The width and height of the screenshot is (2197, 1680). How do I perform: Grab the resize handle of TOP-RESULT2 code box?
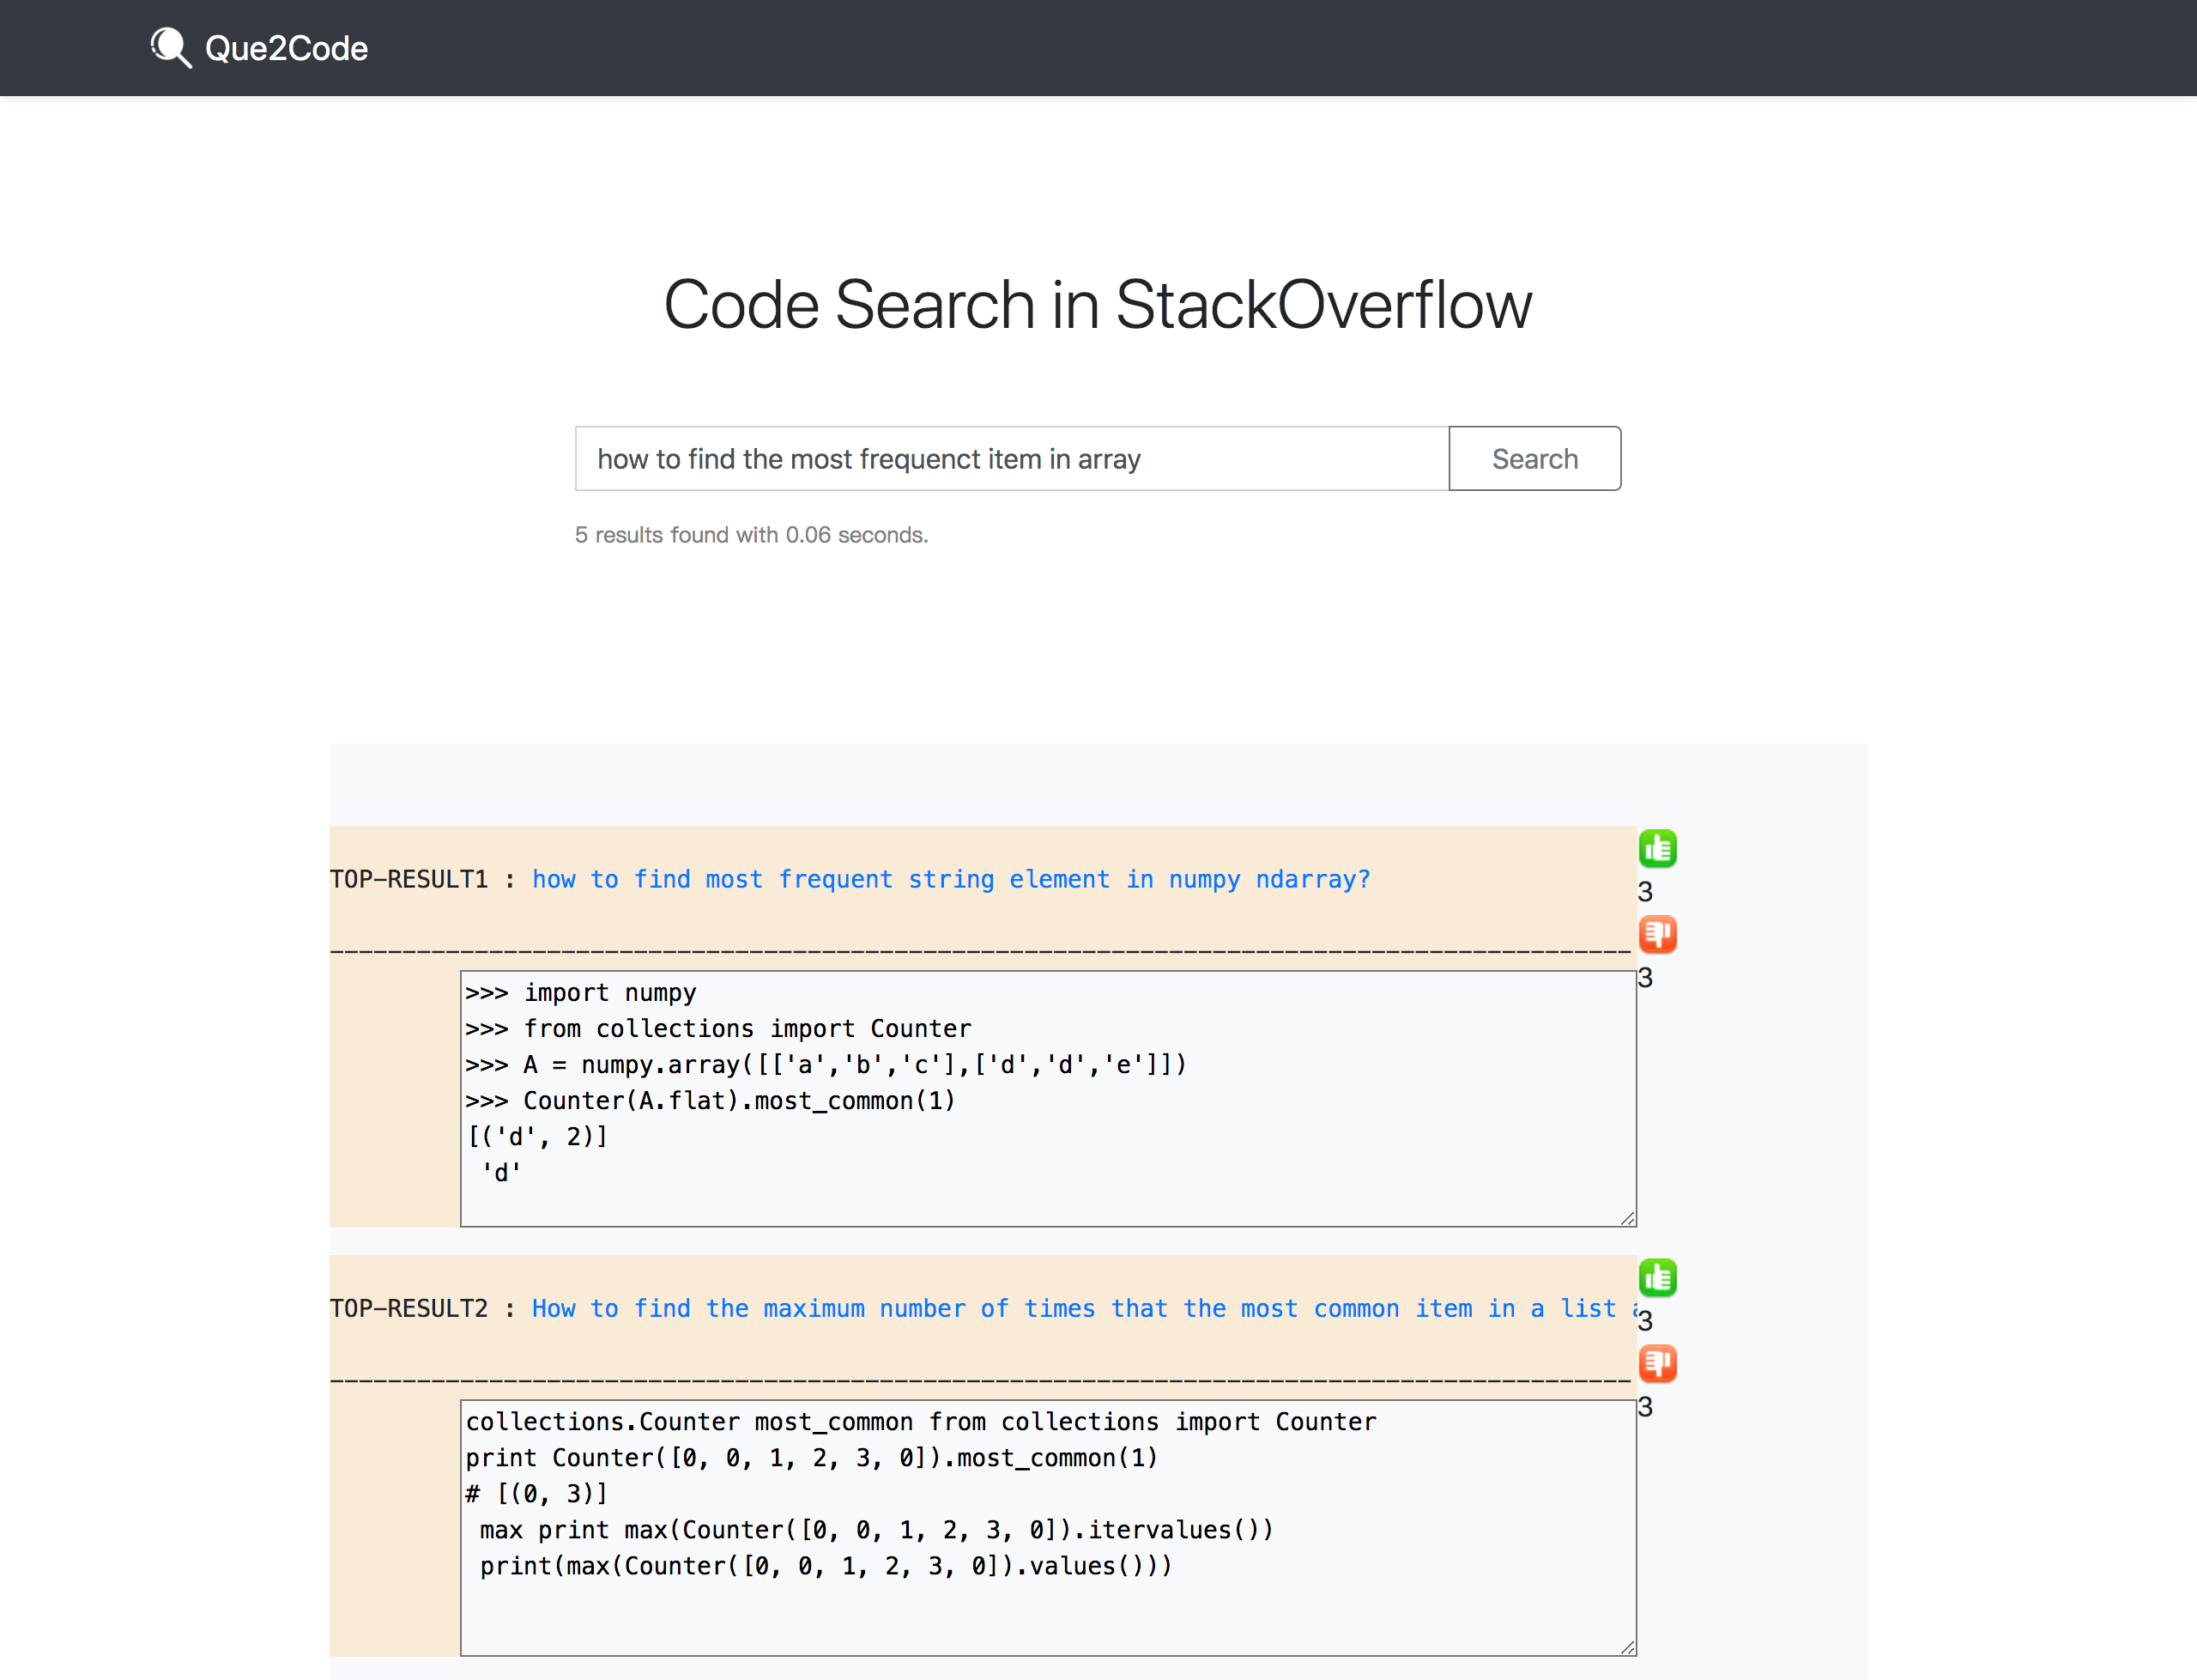[1627, 1647]
